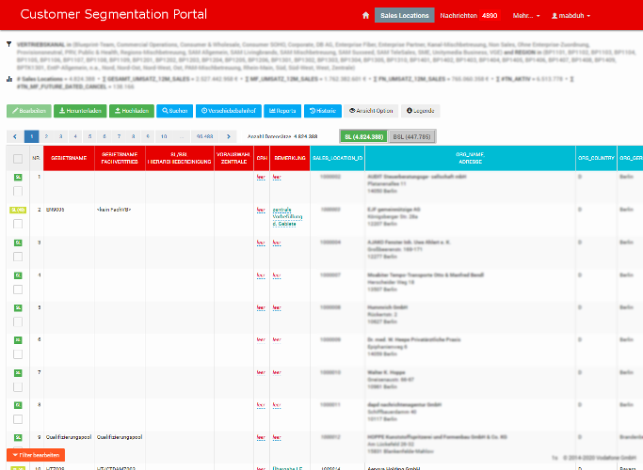Click the green SL badge in row 1
Screen dimensions: 643x470
click(x=18, y=177)
